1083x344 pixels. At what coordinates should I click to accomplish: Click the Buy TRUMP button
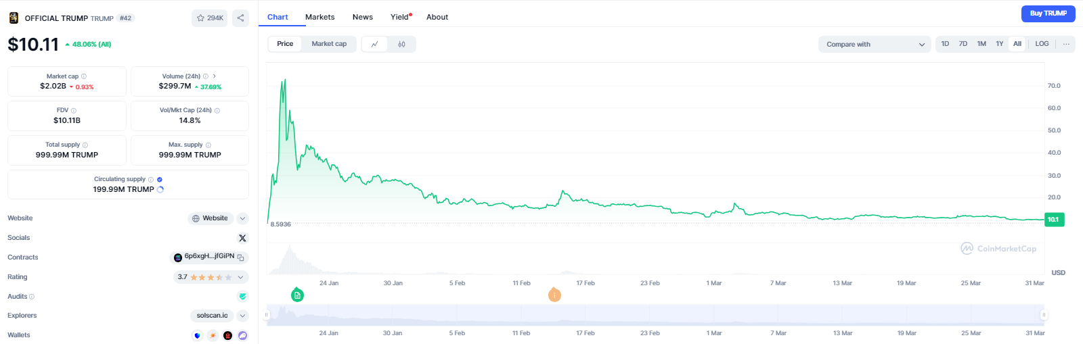point(1048,14)
